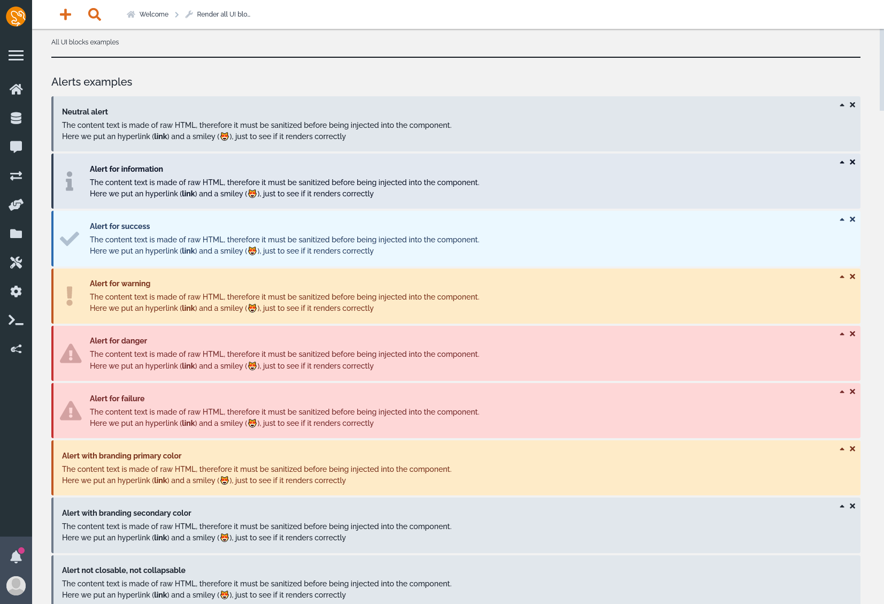The height and width of the screenshot is (604, 884).
Task: Dismiss the Alert for warning
Action: click(x=852, y=277)
